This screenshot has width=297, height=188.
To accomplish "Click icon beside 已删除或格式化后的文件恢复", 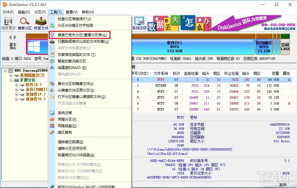I will (x=52, y=42).
